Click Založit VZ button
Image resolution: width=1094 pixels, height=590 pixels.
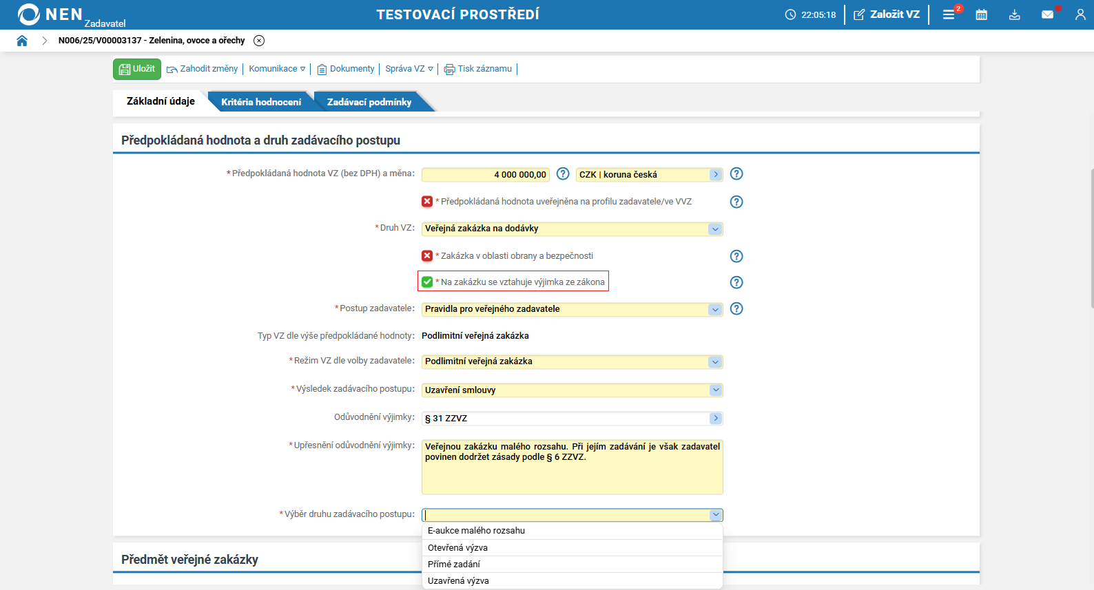(887, 14)
